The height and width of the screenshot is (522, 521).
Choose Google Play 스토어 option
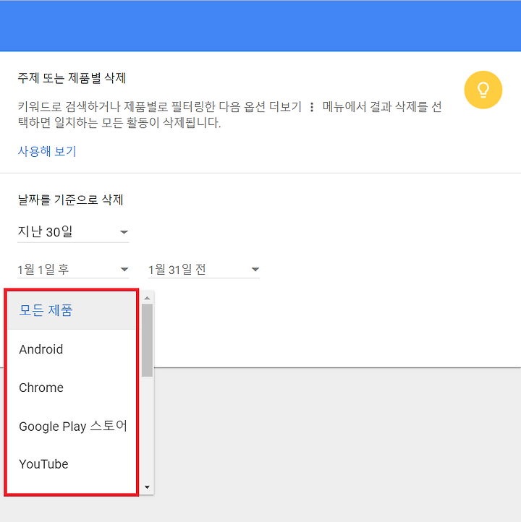click(x=72, y=426)
